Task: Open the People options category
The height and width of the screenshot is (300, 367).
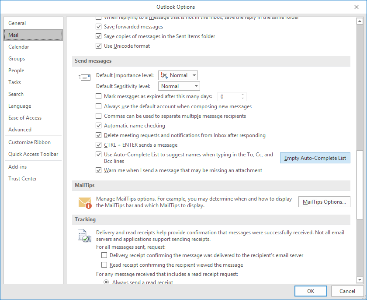Action: point(33,71)
